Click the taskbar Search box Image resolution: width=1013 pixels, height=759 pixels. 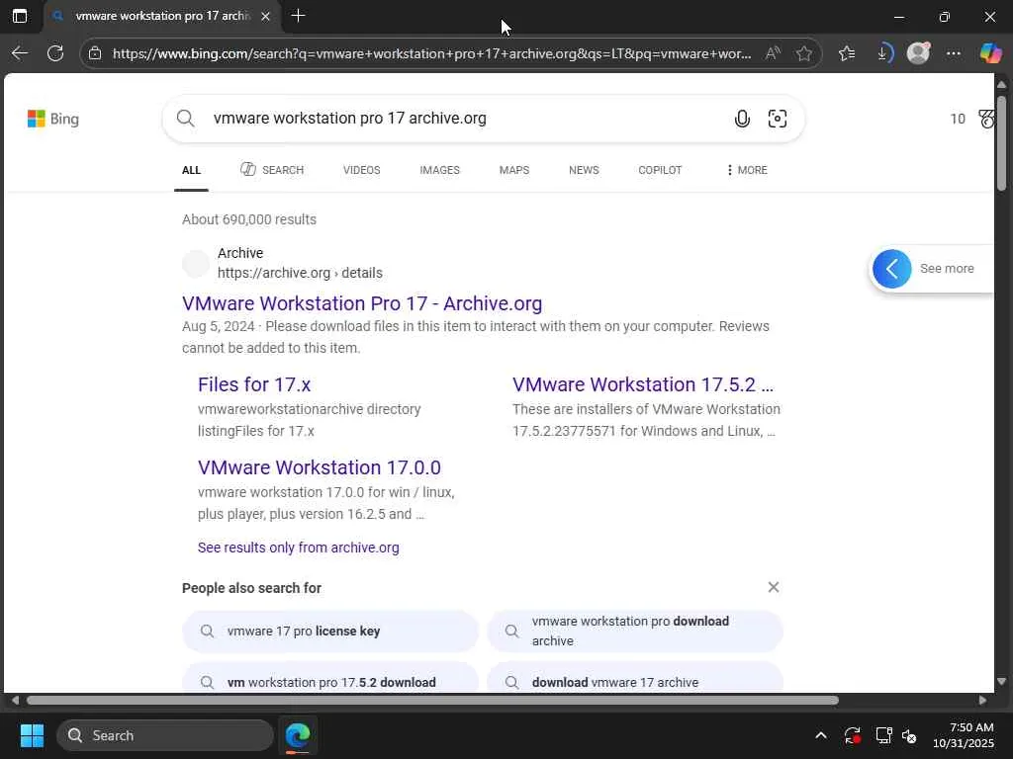[x=165, y=735]
